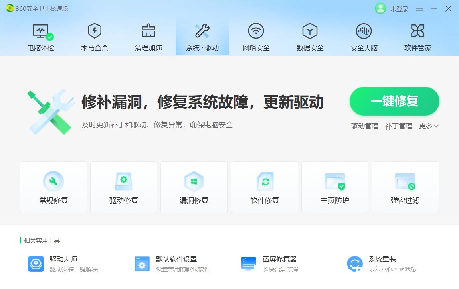Minimize the 360 window
The height and width of the screenshot is (289, 459).
[x=434, y=8]
